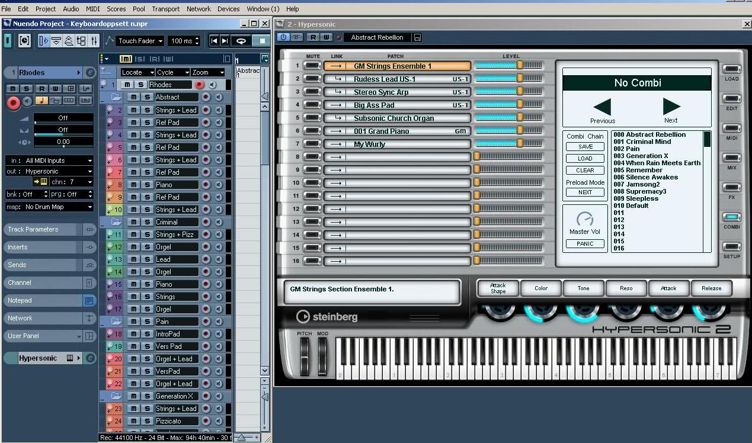Click the Inspector record enable button

(x=13, y=102)
